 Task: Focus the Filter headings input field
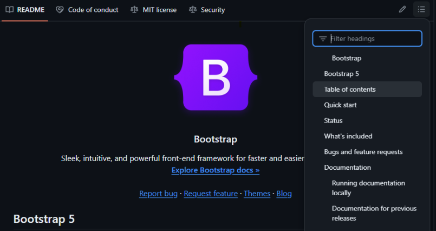pos(367,39)
